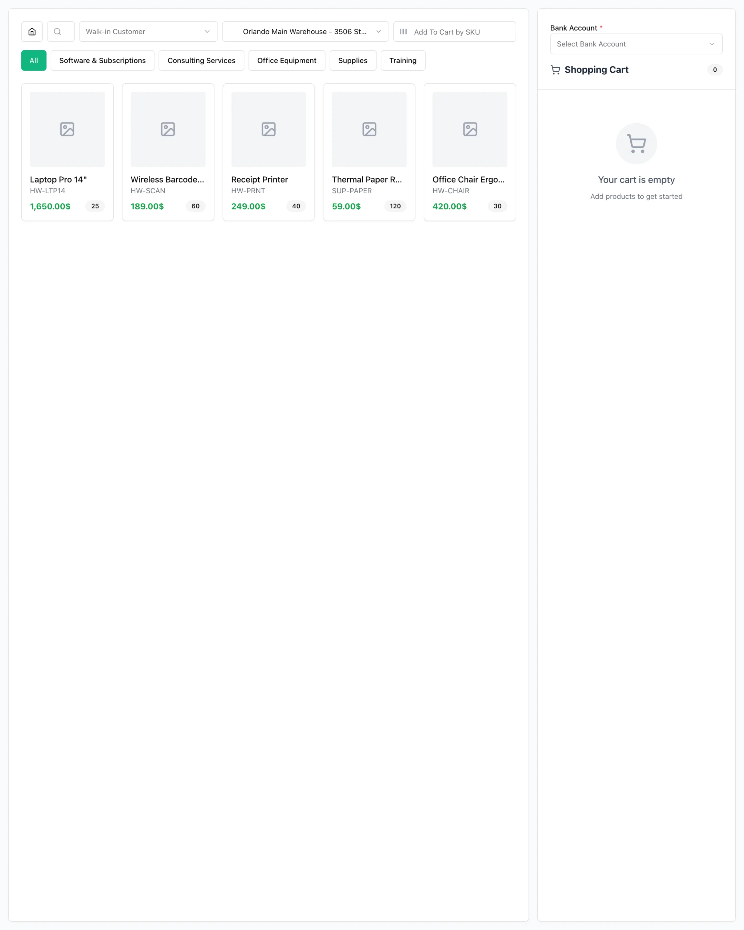Go to home via house icon

pos(32,31)
